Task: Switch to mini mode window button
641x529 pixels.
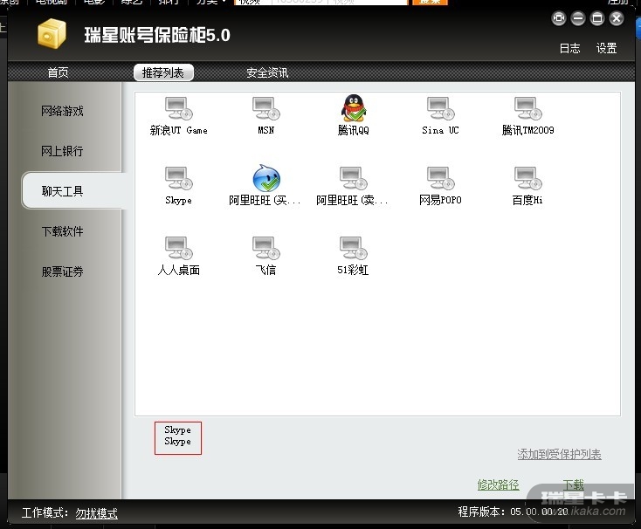Action: (559, 18)
